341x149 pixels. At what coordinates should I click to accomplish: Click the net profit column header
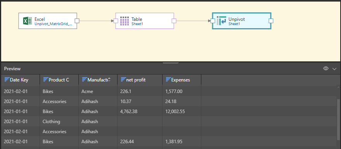(140, 80)
